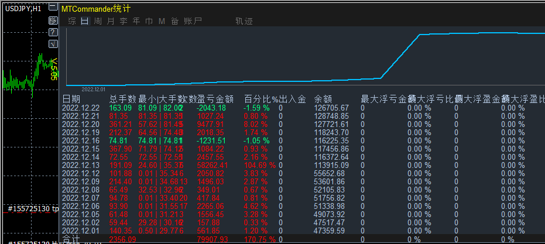Click the total profit 79907.93 cell
The width and height of the screenshot is (545, 244).
(212, 239)
